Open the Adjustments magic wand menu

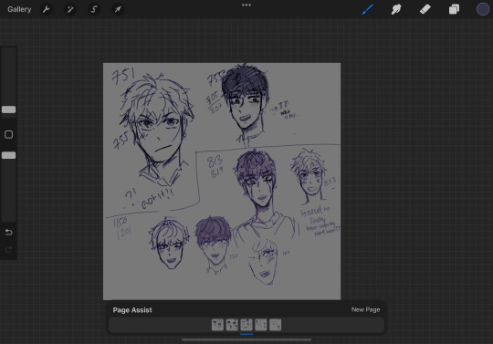point(69,9)
